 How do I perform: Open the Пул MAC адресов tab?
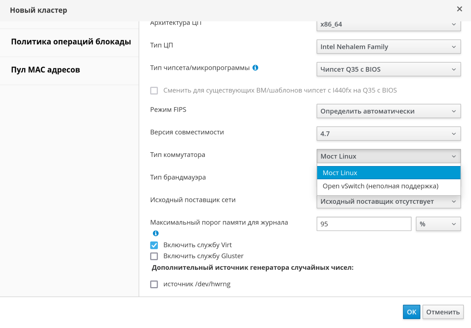(46, 70)
